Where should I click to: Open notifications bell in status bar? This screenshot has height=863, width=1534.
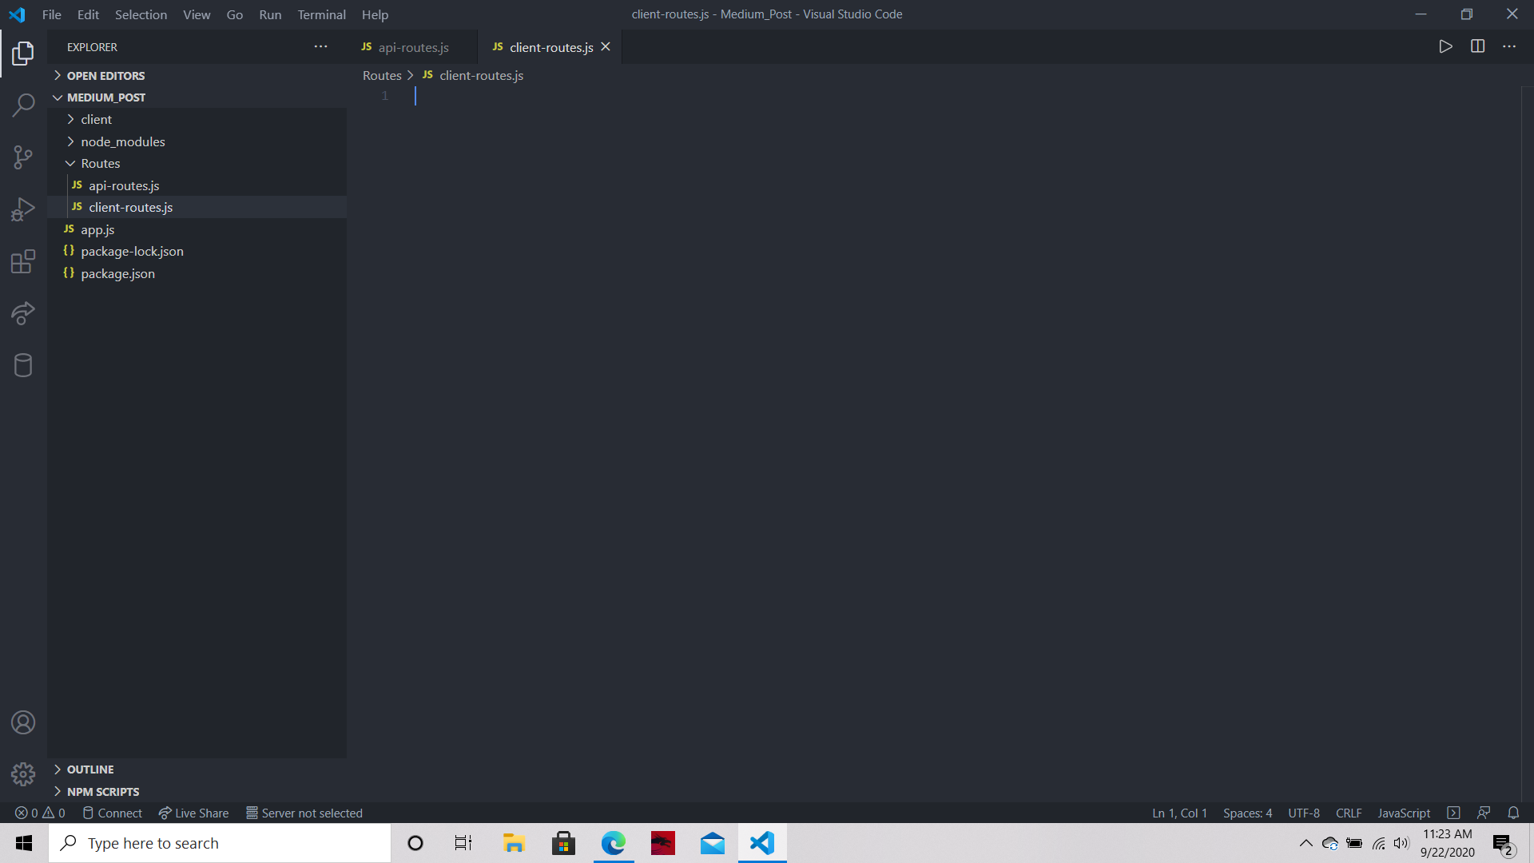click(x=1513, y=813)
